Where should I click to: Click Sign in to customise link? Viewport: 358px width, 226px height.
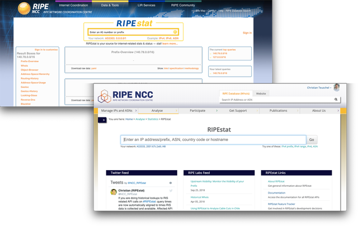pyautogui.click(x=46, y=50)
